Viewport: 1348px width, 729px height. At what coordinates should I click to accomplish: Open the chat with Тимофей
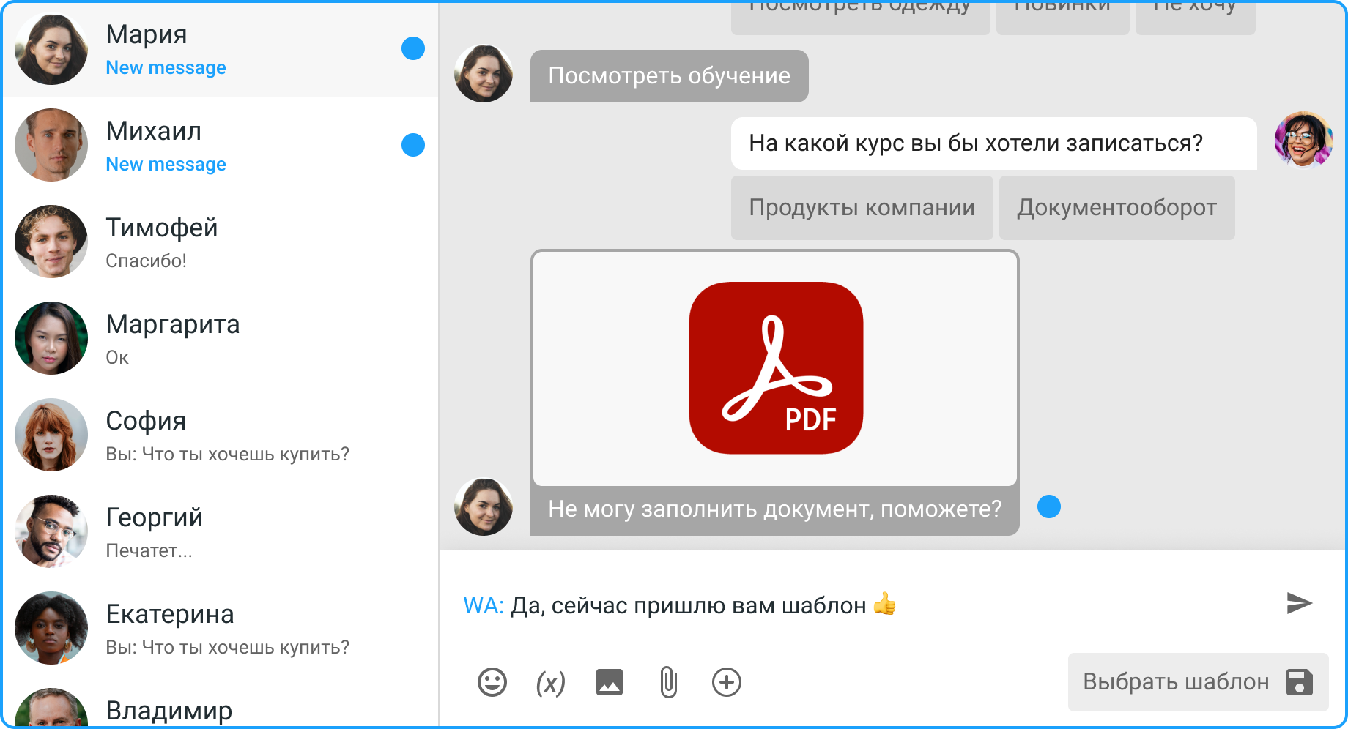click(220, 242)
